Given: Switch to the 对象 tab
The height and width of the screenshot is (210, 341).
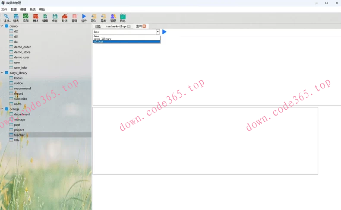Looking at the screenshot, I should [98, 26].
